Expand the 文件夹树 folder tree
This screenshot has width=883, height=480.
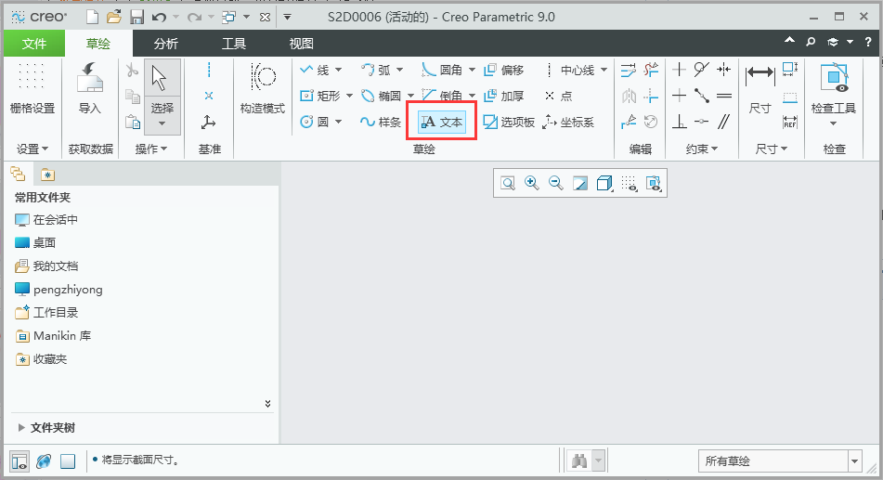click(x=21, y=428)
